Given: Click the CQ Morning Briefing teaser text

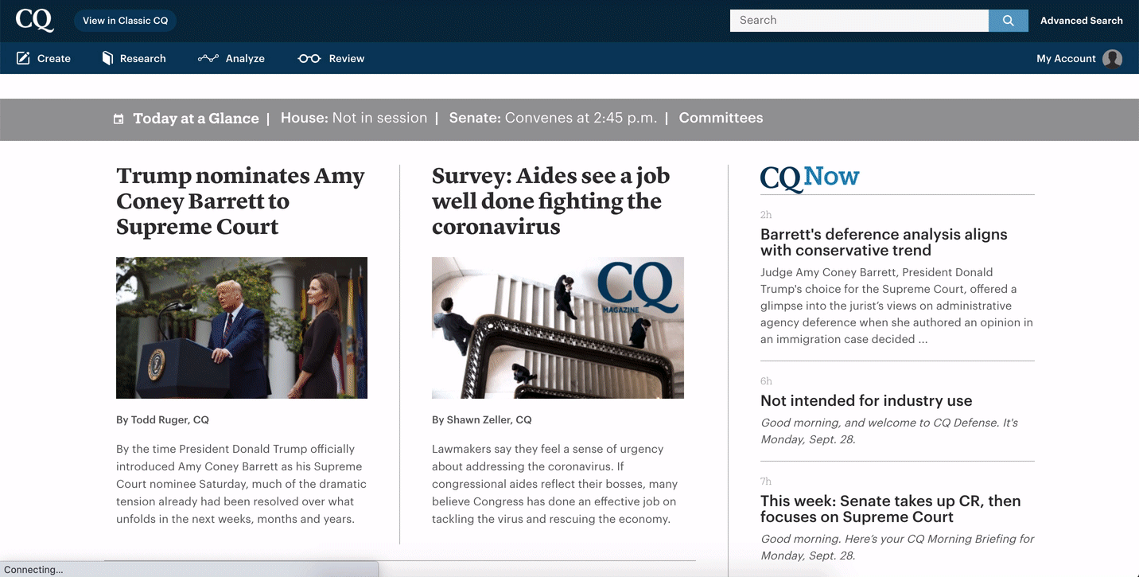Looking at the screenshot, I should tap(897, 547).
